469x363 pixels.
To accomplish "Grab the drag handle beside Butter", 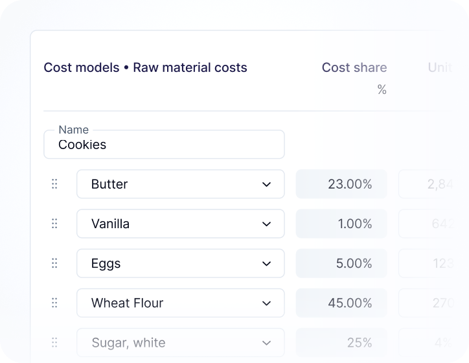I will 54,184.
